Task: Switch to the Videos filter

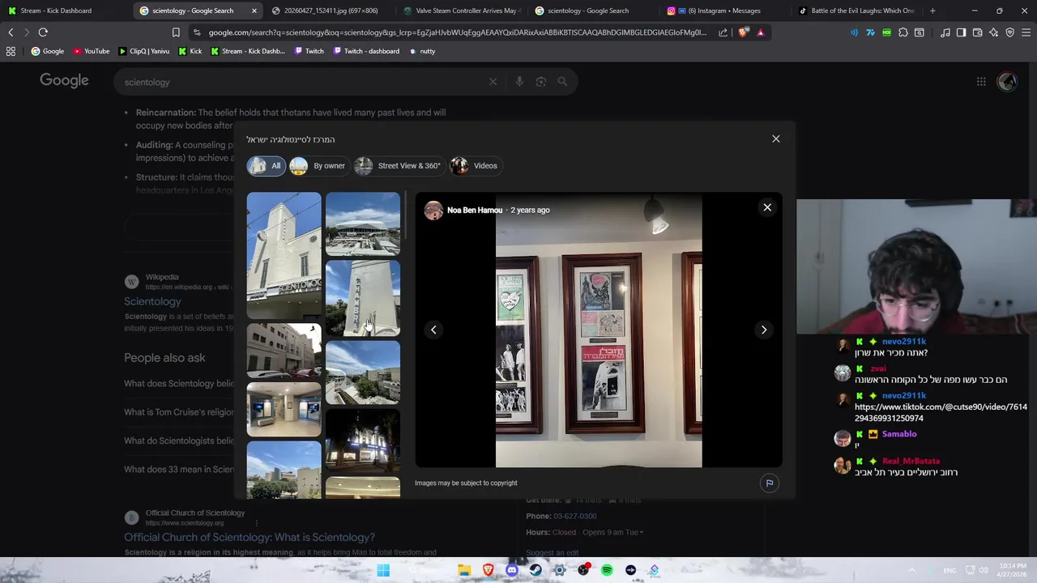Action: click(476, 166)
